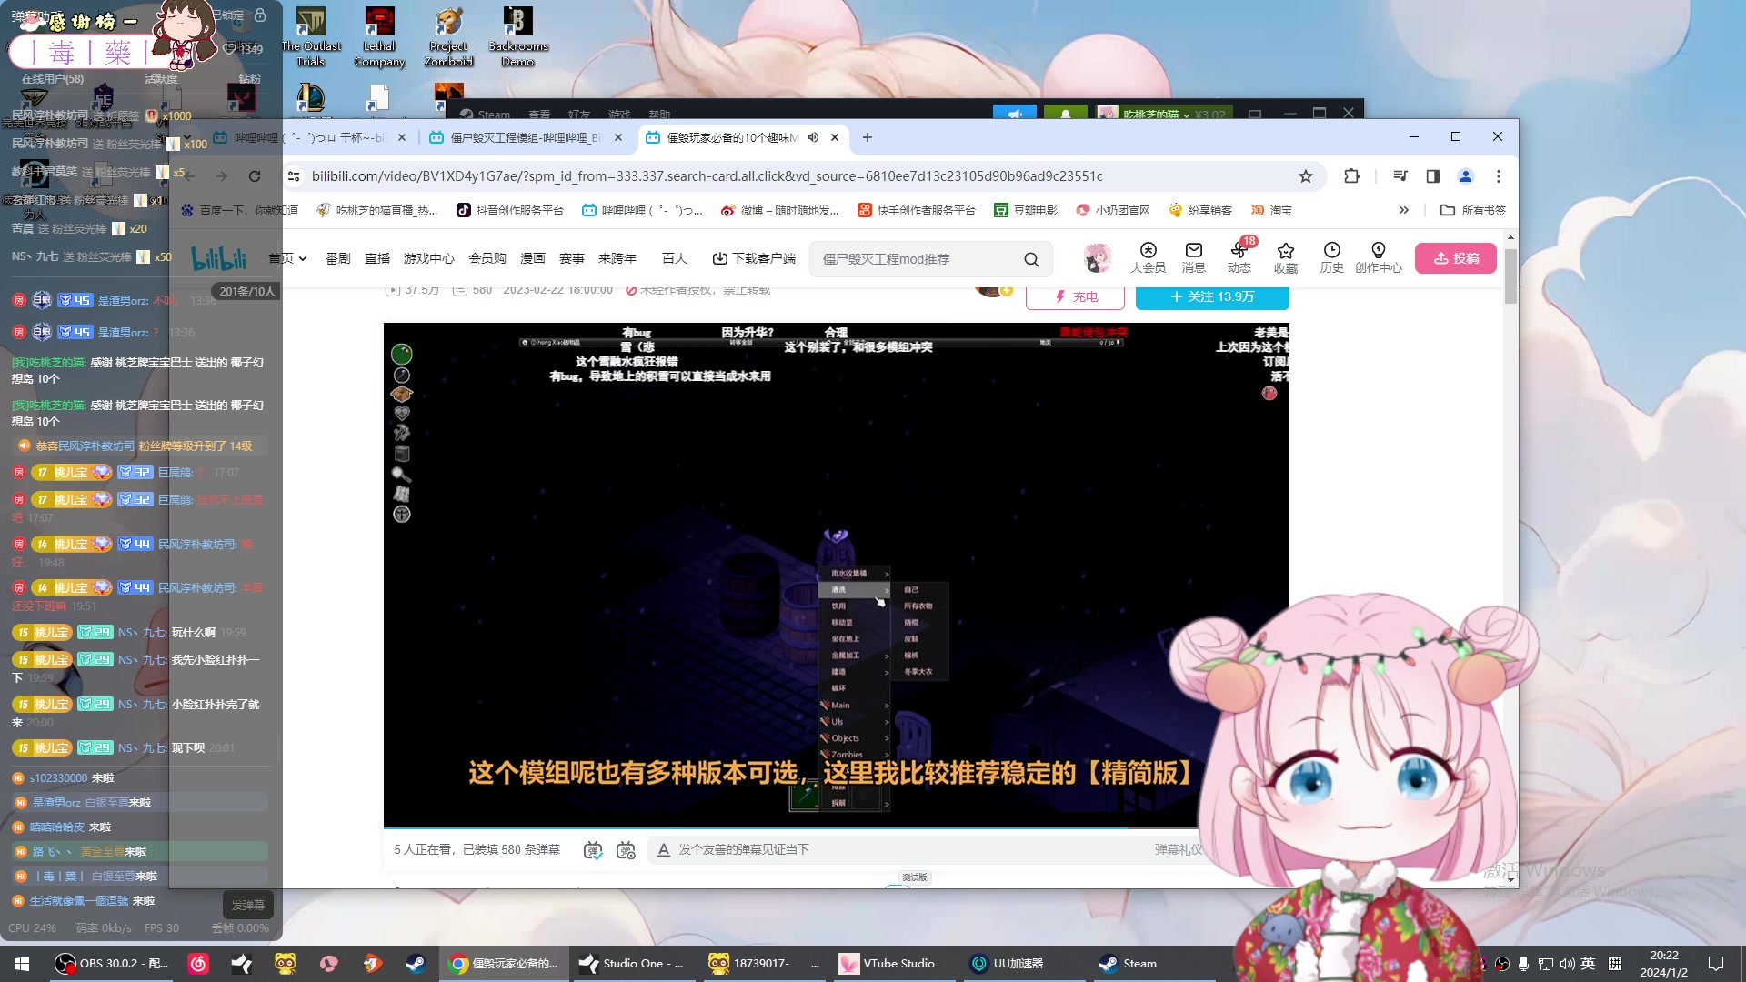Open 会员购 in the Bilibili nav
The image size is (1746, 982).
tap(487, 258)
